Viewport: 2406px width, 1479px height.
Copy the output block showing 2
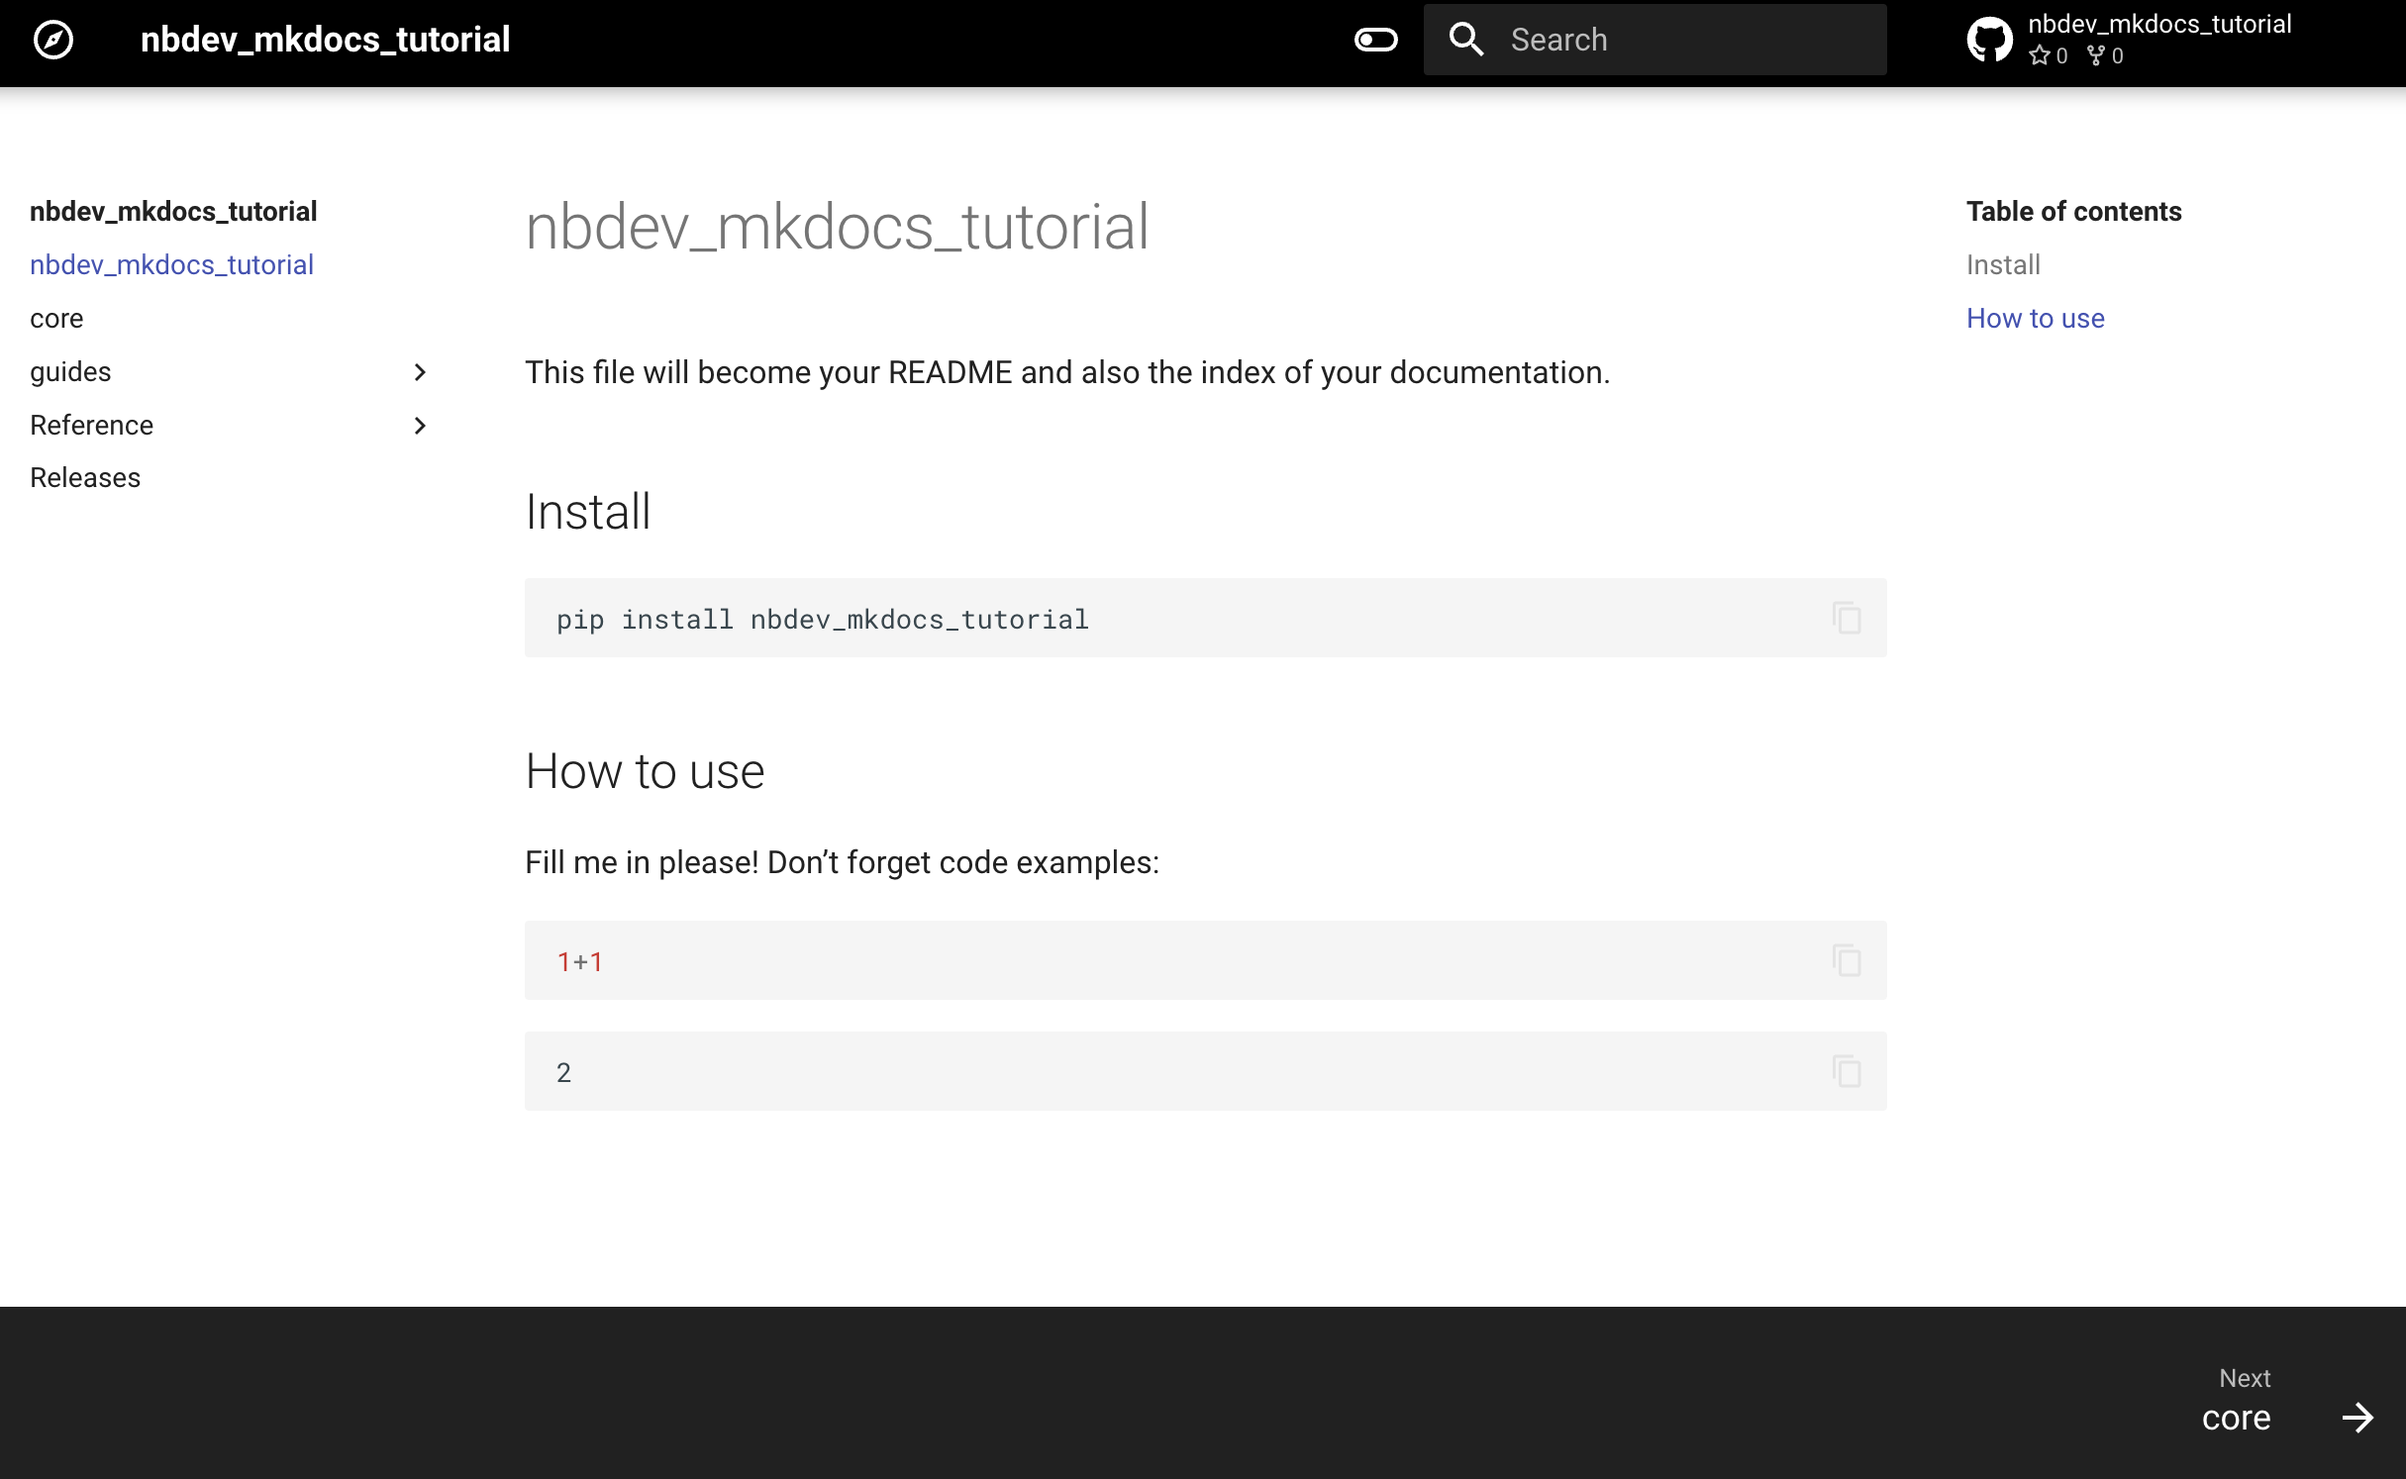pyautogui.click(x=1847, y=1071)
